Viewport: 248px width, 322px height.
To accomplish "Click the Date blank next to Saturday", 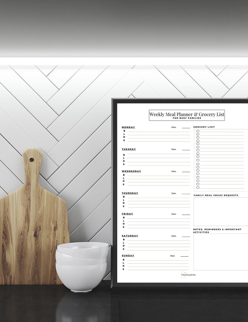I will 186,236.
